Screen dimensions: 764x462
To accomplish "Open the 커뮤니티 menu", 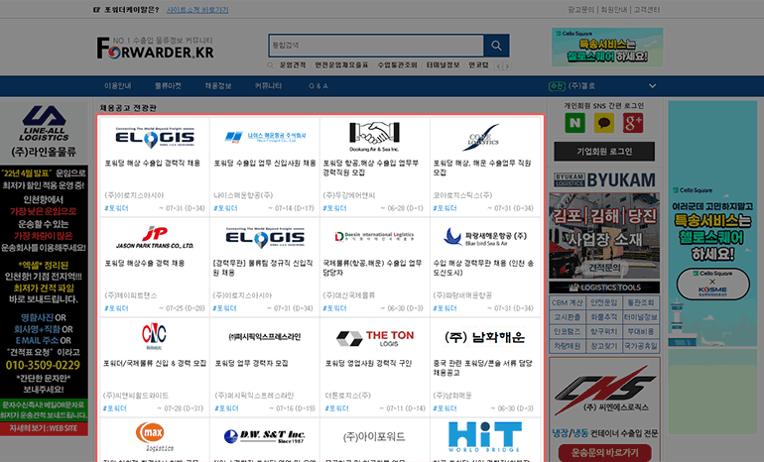I will (268, 86).
